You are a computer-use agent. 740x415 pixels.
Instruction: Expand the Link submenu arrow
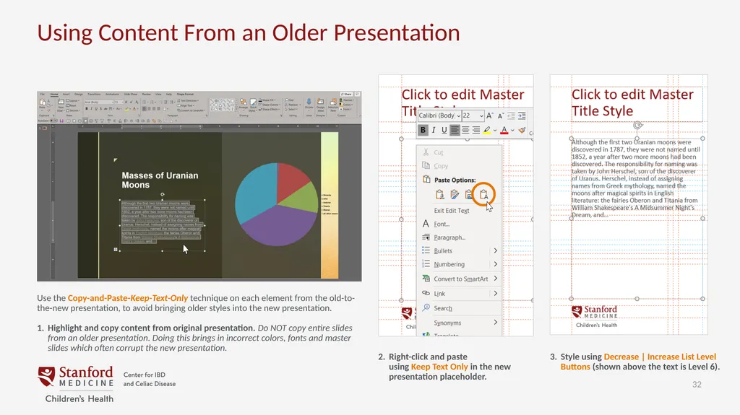coord(495,293)
